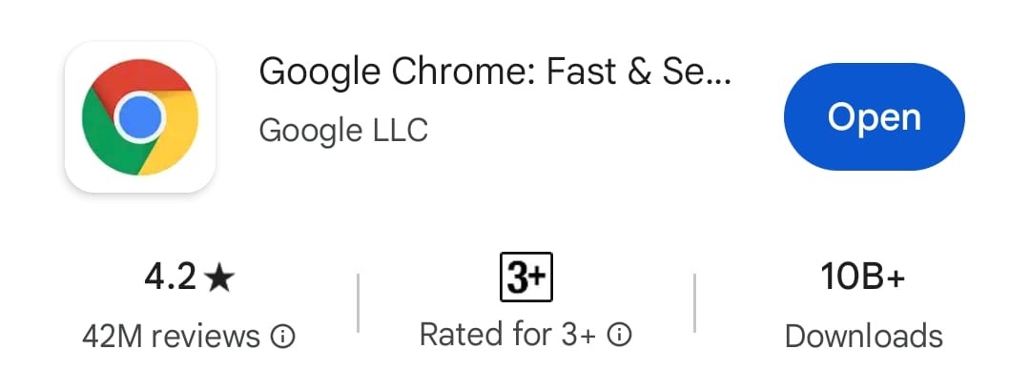Click the 3+ content rating badge
The image size is (1030, 391).
526,278
